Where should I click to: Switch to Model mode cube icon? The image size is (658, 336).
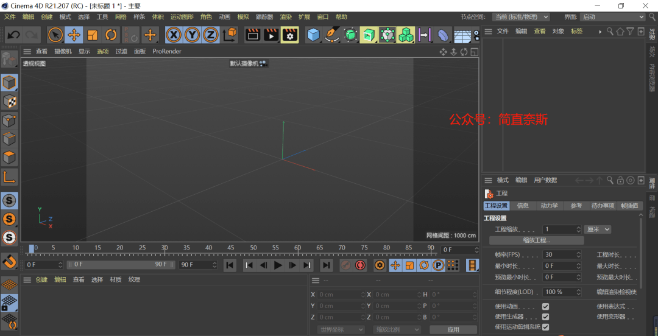point(10,83)
